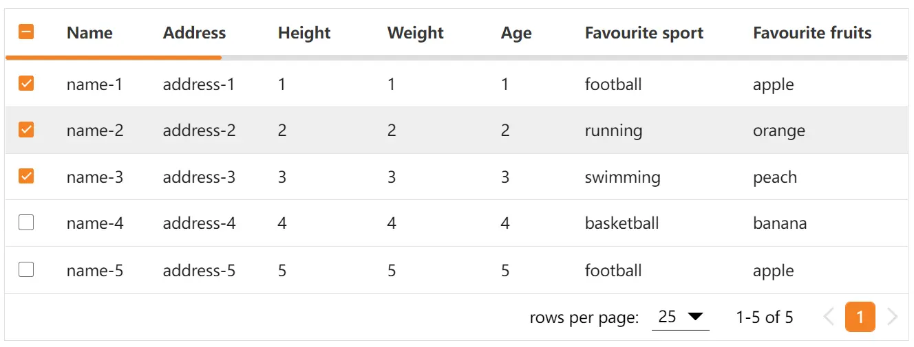The width and height of the screenshot is (914, 347).
Task: Open the rows per page dropdown arrow
Action: point(695,317)
